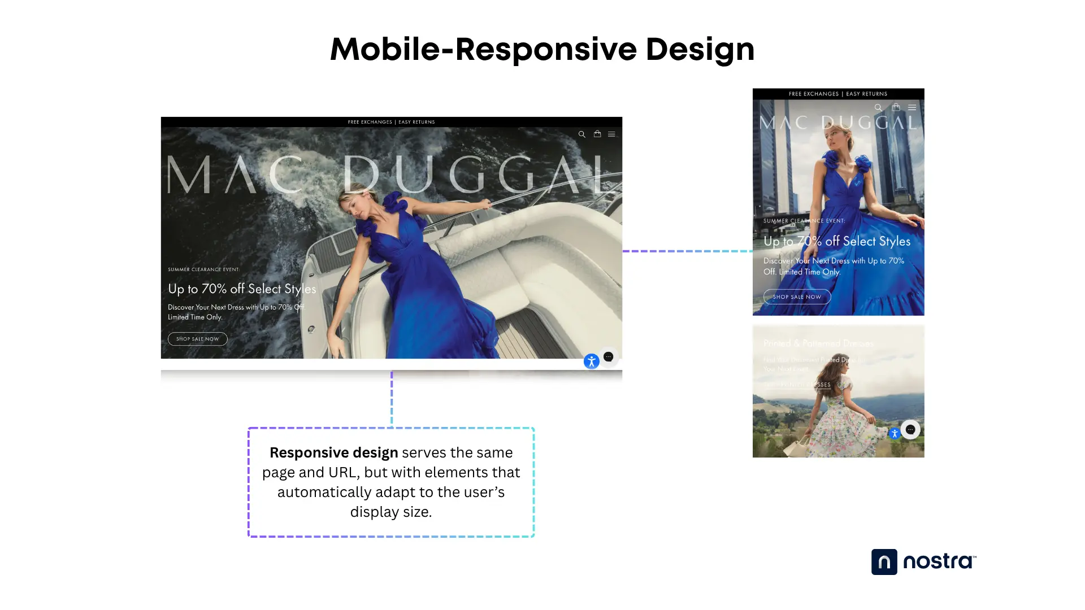The image size is (1085, 610).
Task: Click the Shop Printed Dresses link in mobile view
Action: [797, 385]
